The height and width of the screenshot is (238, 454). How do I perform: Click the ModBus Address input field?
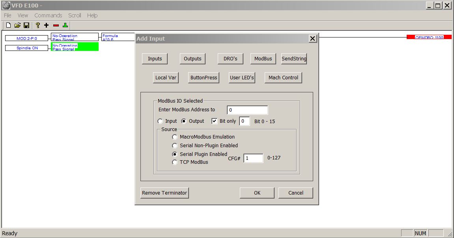pos(247,110)
